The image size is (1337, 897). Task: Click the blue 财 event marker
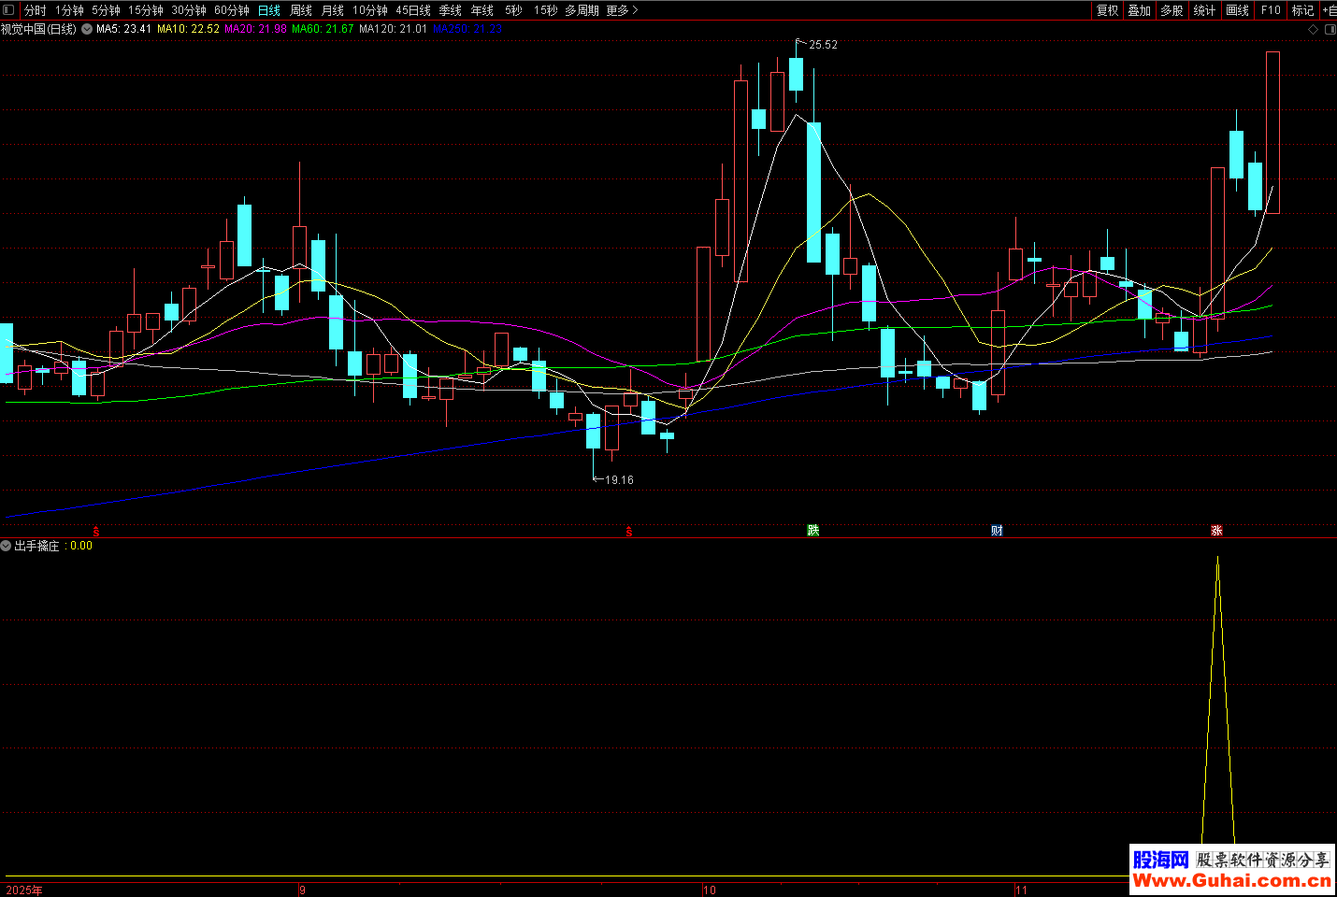[997, 531]
